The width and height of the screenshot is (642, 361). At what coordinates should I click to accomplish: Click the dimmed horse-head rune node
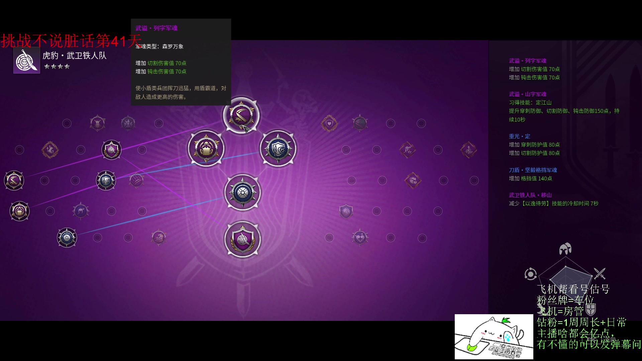tap(81, 211)
